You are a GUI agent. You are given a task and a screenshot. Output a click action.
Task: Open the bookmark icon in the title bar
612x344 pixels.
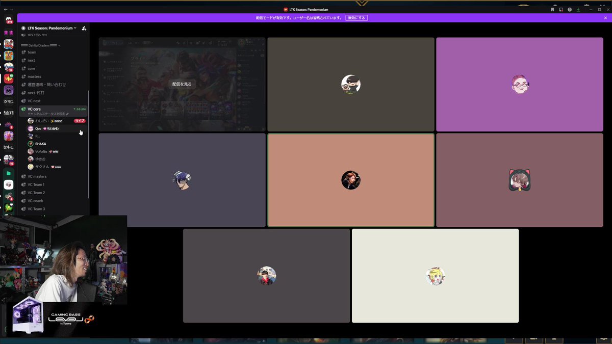[x=552, y=10]
